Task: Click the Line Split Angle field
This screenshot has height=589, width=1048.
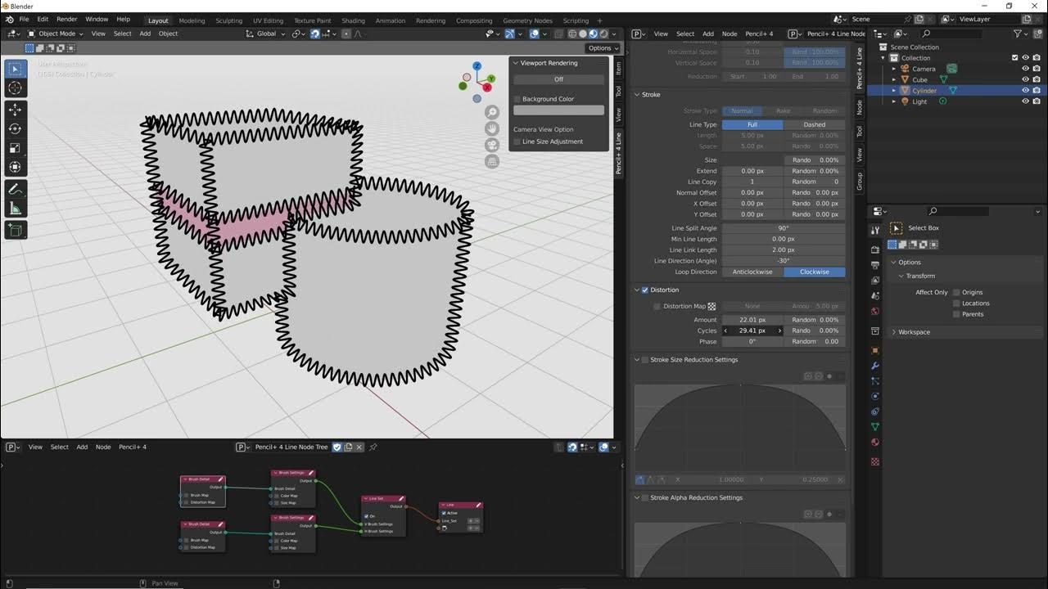Action: (x=784, y=228)
